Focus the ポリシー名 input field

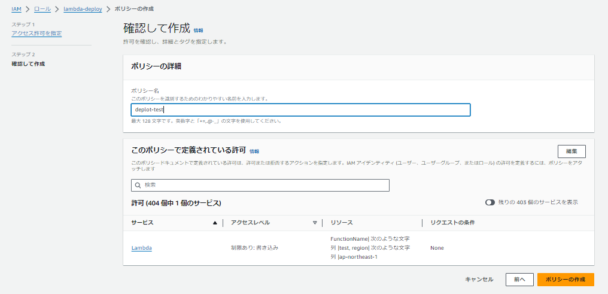coord(300,110)
